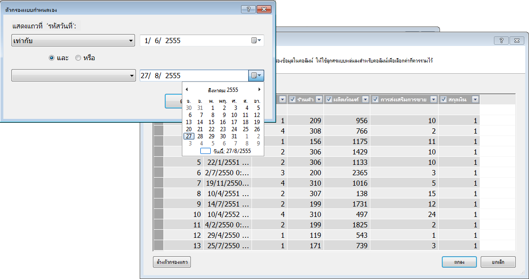Image resolution: width=529 pixels, height=279 pixels.
Task: Uncheck the สกุลเงิน column checkbox
Action: 444,99
